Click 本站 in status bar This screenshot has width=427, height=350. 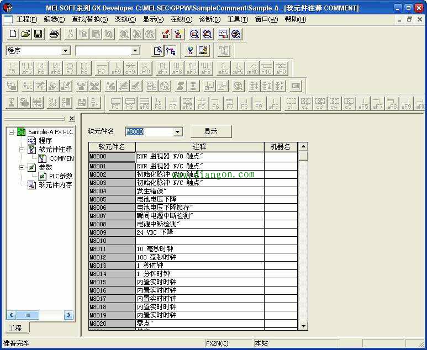261,343
